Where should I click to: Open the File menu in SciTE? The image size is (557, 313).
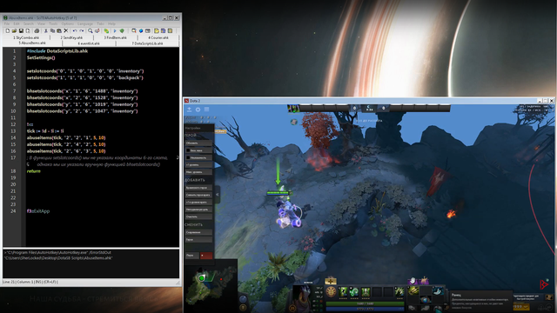(x=7, y=23)
